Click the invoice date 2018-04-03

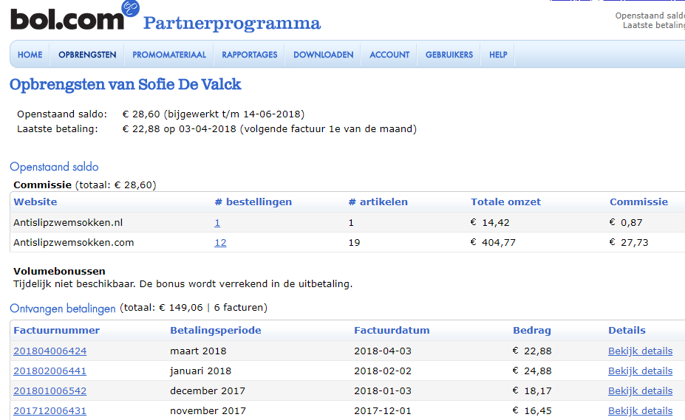(383, 351)
